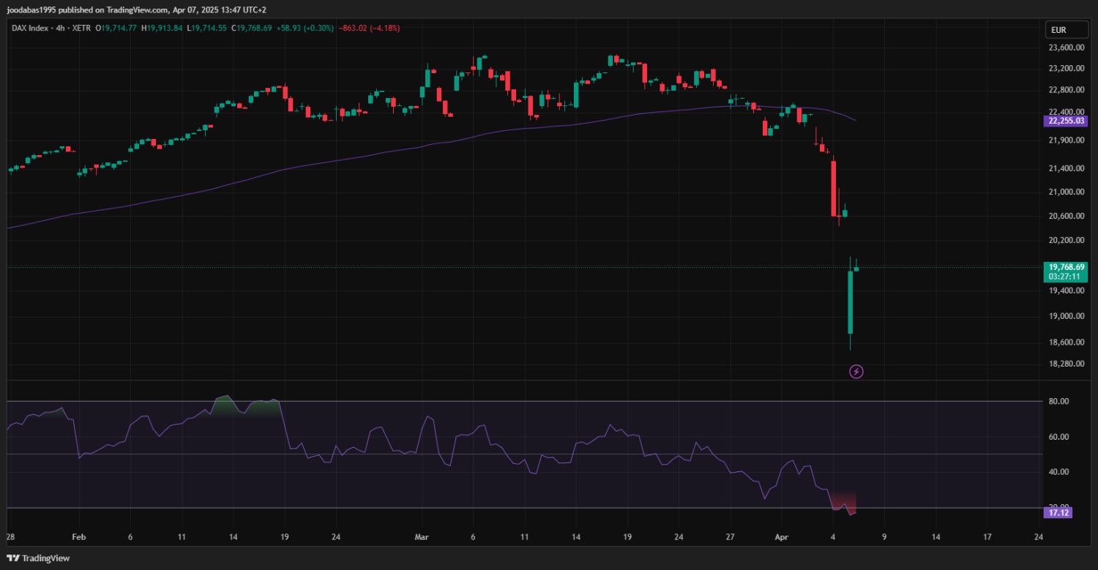This screenshot has width=1098, height=570.
Task: Click the 80.00 RSI scale label
Action: pyautogui.click(x=1060, y=402)
